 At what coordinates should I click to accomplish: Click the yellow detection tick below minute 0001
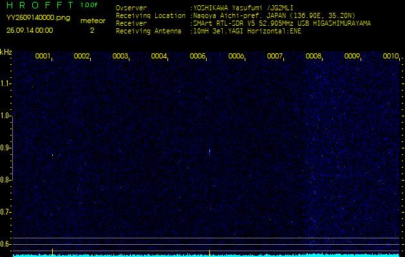click(52, 253)
